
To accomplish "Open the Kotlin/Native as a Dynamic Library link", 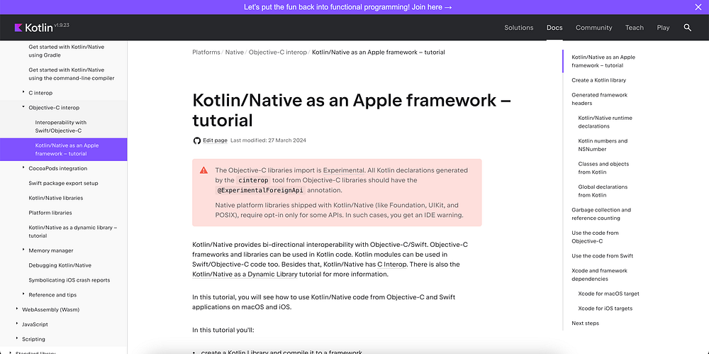I will click(245, 275).
